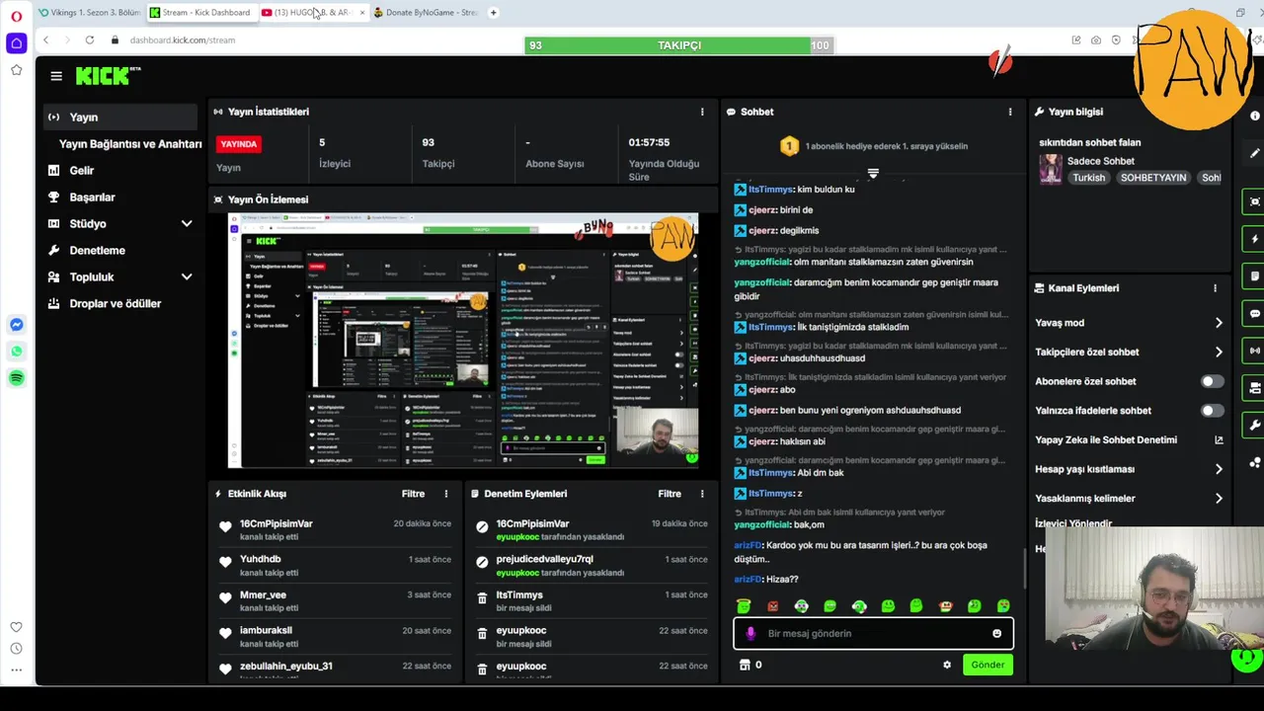Open Yapay Zeka ile Sohbet Denetimi link
This screenshot has width=1264, height=711.
point(1130,440)
